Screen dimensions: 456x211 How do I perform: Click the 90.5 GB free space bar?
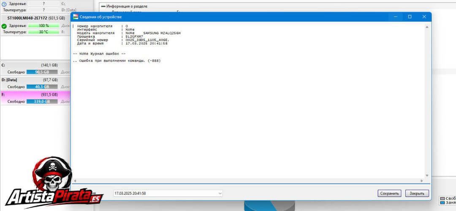click(42, 72)
